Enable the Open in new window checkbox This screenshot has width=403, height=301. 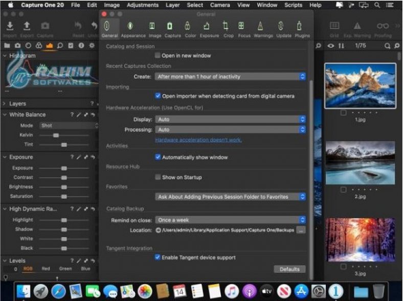tap(158, 56)
